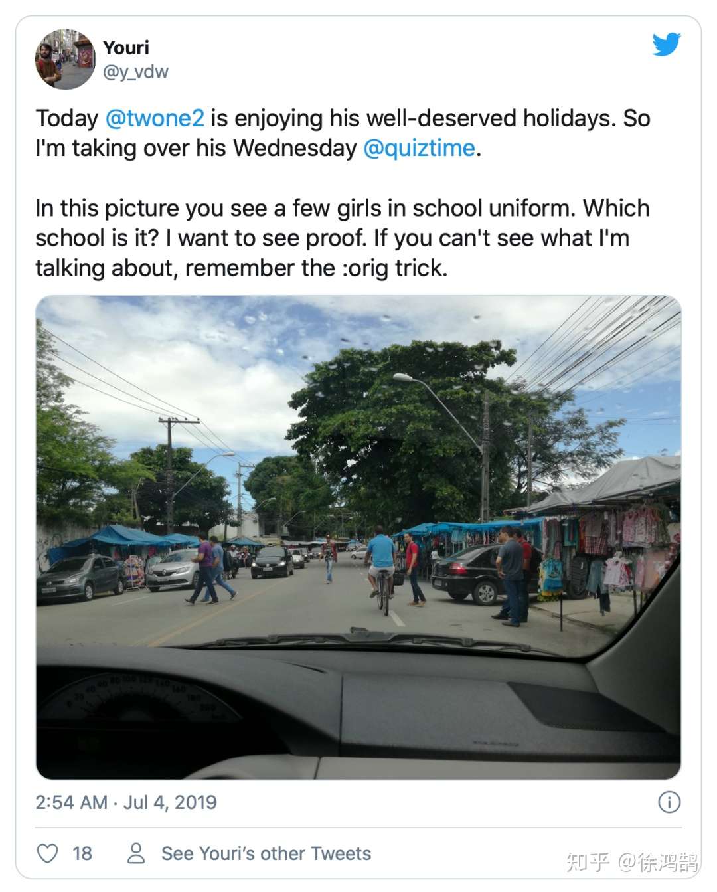Screen dimensions: 717x892
Task: Click the heart like icon
Action: point(47,853)
